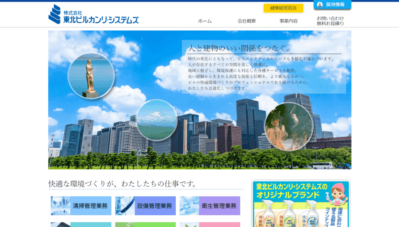Open the ホーム menu item
This screenshot has width=399, height=227.
click(x=205, y=21)
